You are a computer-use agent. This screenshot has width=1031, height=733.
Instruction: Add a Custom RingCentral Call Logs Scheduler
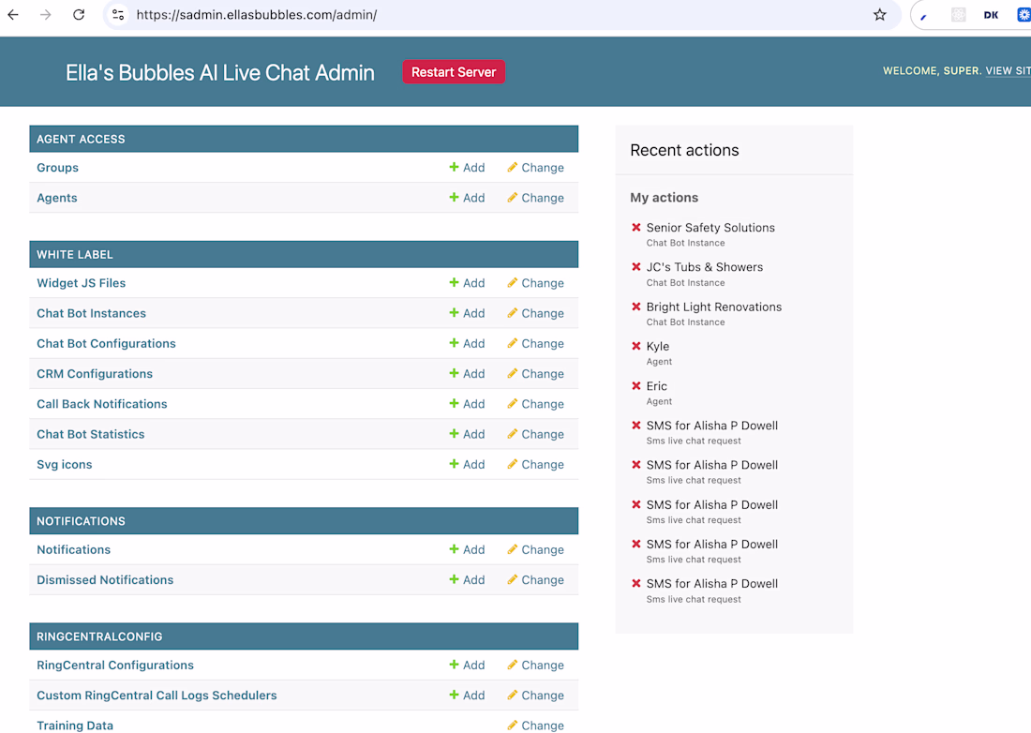tap(467, 696)
